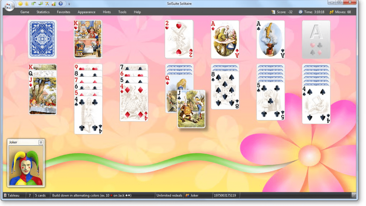Click the blue help question mark icon
This screenshot has width=366, height=206.
pos(60,4)
